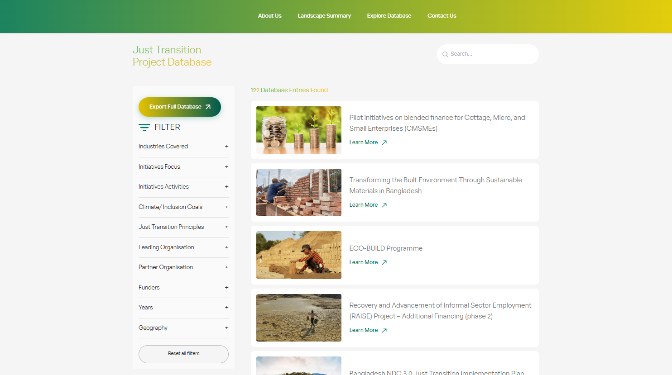Expand the Years filter
Viewport: 672px width, 375px height.
pos(183,308)
